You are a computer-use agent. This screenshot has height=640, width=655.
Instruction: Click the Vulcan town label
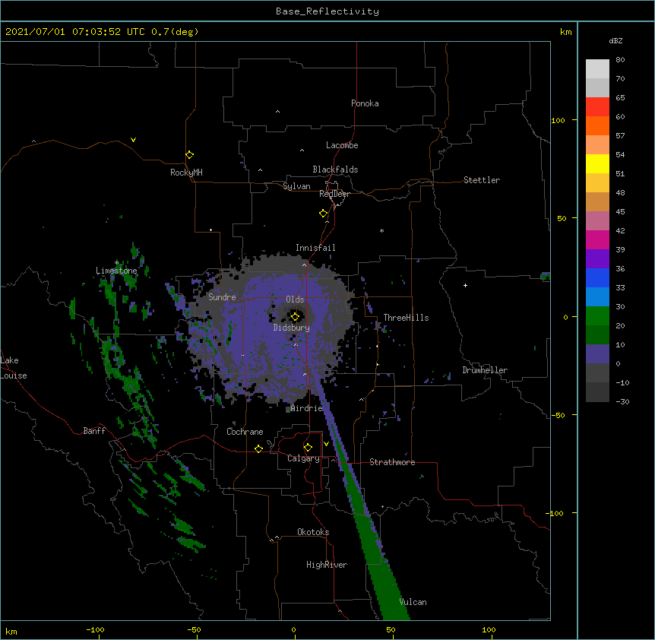(413, 602)
